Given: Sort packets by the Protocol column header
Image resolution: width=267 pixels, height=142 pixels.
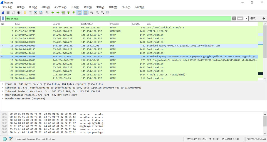Looking at the screenshot, I should click(120, 24).
